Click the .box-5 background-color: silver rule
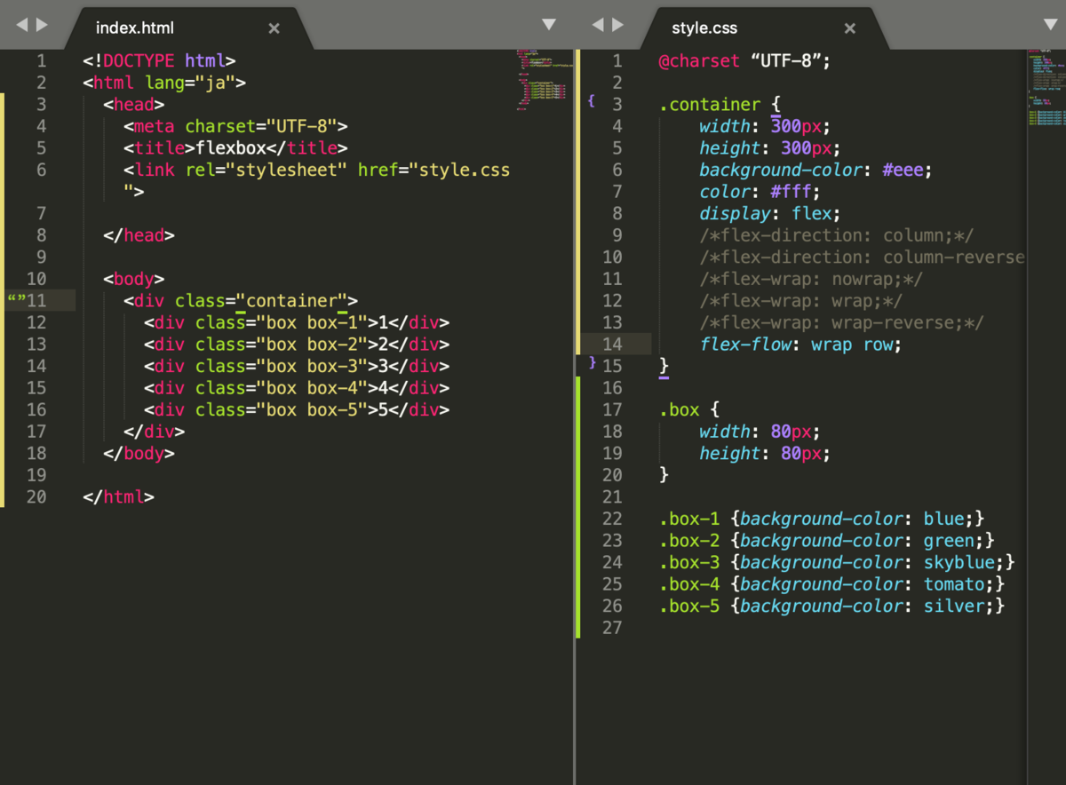Image resolution: width=1066 pixels, height=785 pixels. (831, 606)
